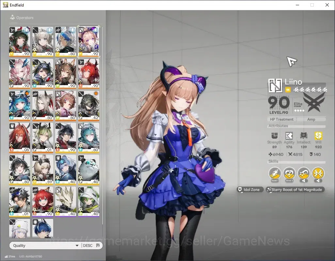Image resolution: width=335 pixels, height=261 pixels.
Task: Select the red-haired cat-eared operator with blue eyes
Action: [42, 202]
